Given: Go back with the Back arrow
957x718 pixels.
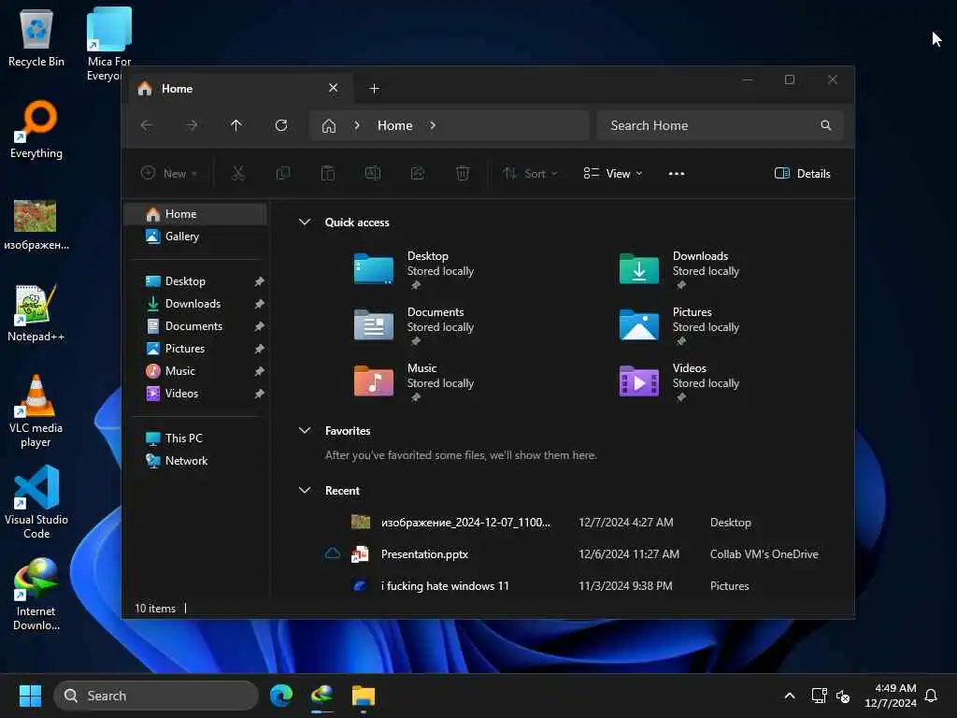Looking at the screenshot, I should (x=147, y=125).
